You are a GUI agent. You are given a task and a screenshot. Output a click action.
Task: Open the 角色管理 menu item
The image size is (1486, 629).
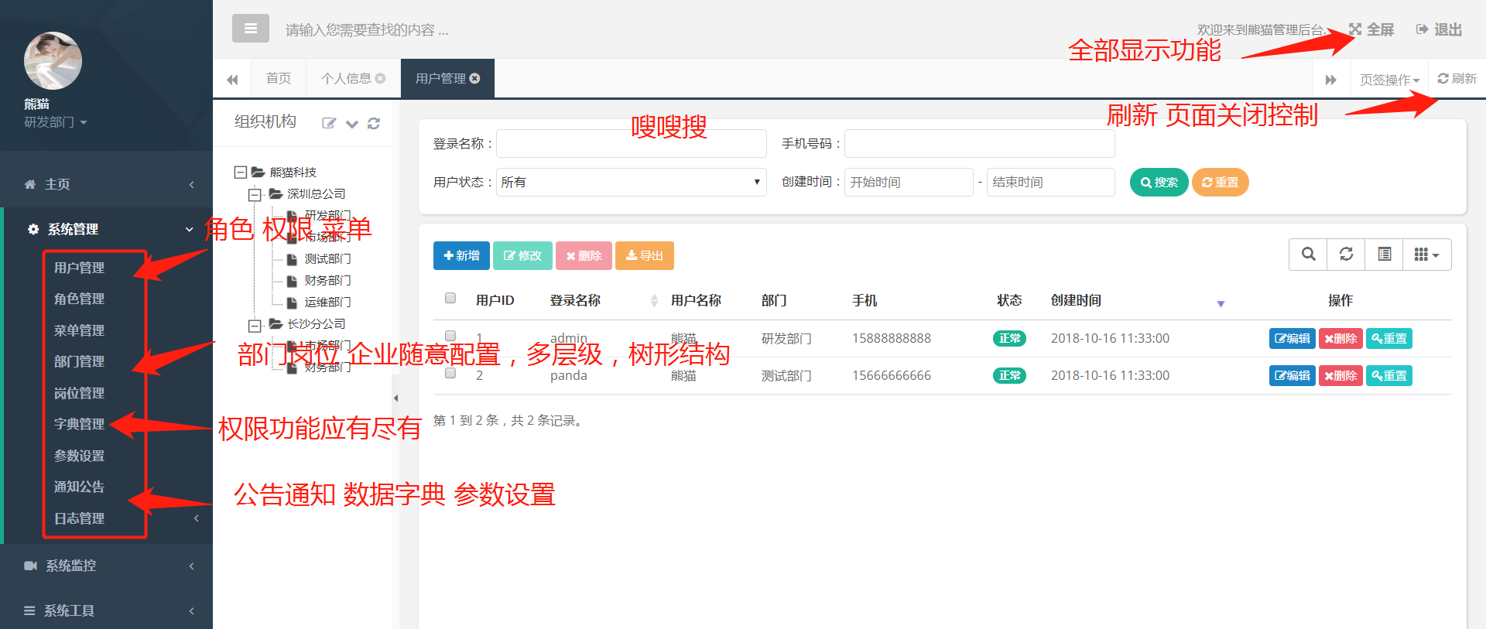coord(79,299)
